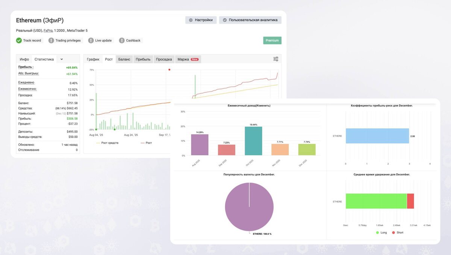Select the Рост chart tab
451x255 pixels.
click(x=109, y=59)
